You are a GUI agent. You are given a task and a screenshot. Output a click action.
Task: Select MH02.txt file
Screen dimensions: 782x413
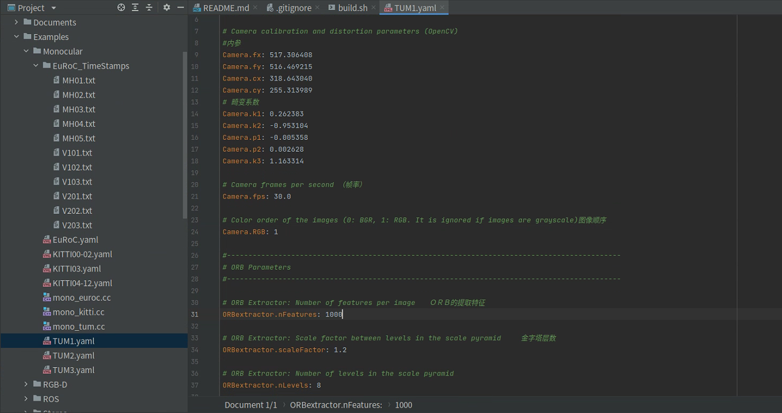(79, 95)
